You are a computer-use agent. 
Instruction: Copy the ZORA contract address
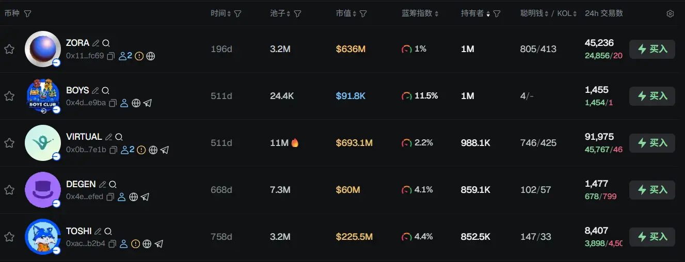[110, 56]
